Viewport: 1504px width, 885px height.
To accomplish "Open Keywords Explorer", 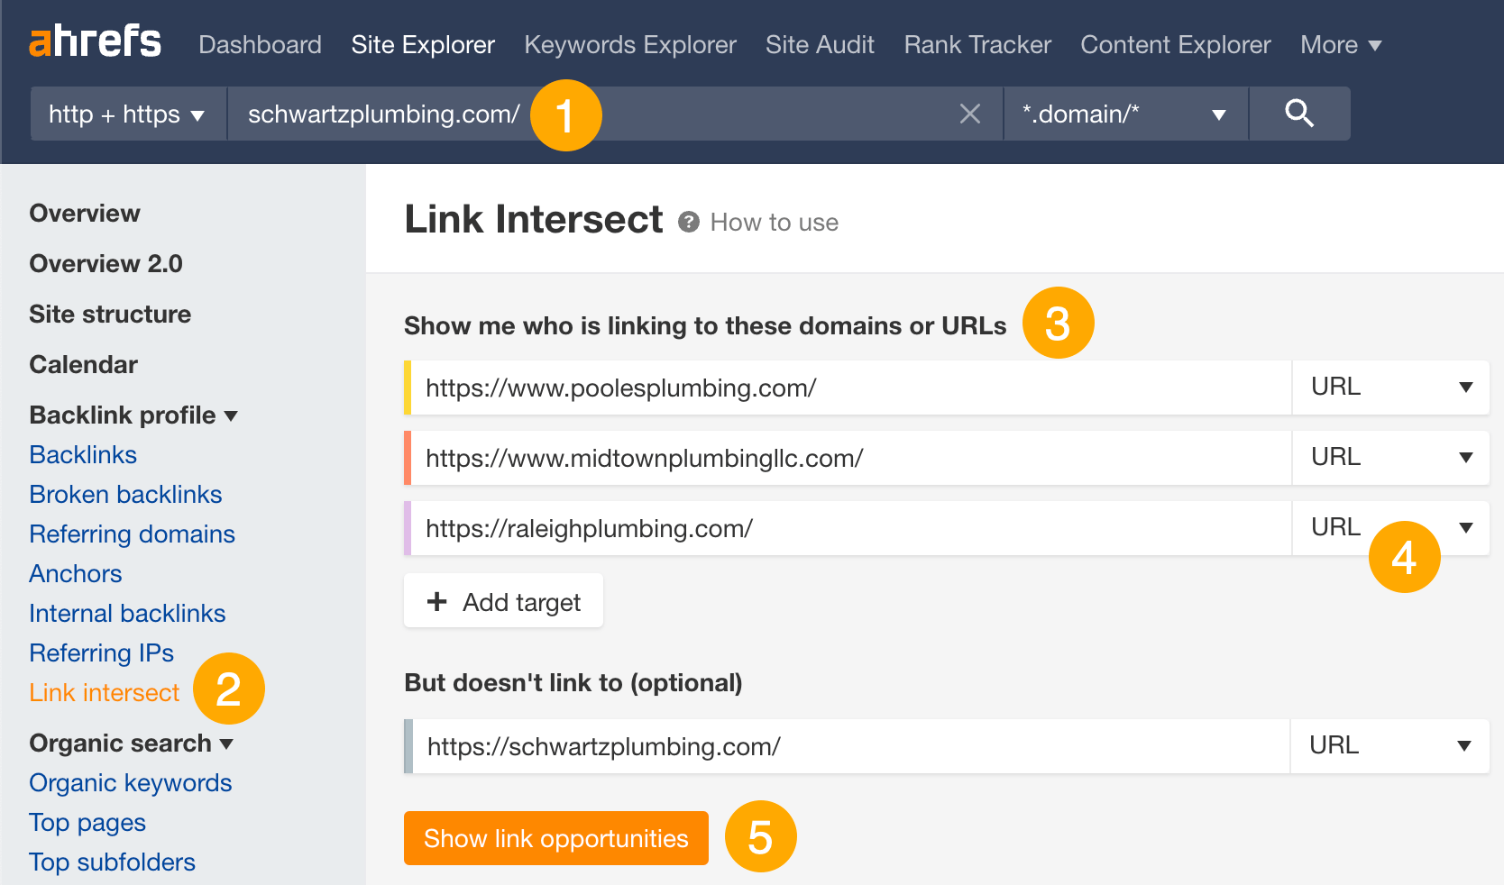I will tap(629, 44).
